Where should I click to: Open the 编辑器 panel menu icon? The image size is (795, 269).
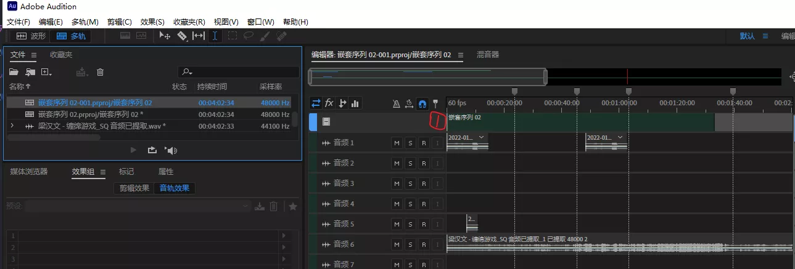pos(461,55)
